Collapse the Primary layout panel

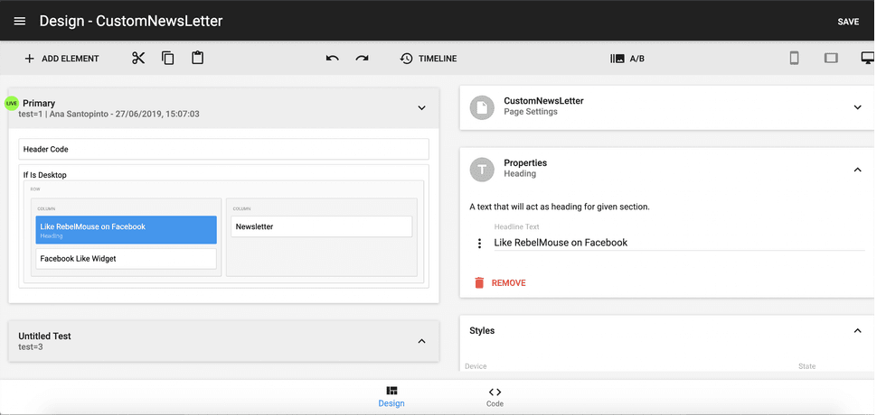point(420,108)
